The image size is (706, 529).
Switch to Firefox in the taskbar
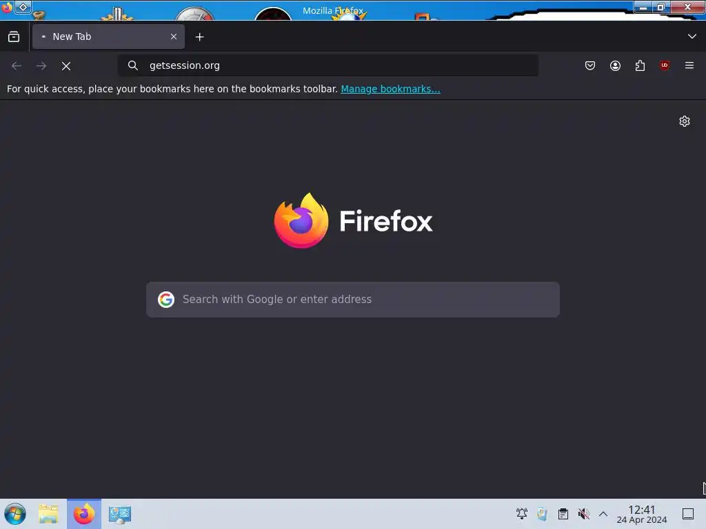tap(84, 514)
